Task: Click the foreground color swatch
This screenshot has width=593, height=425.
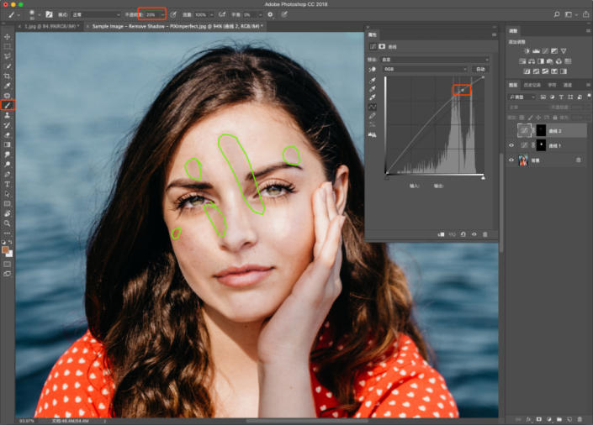Action: click(x=6, y=249)
